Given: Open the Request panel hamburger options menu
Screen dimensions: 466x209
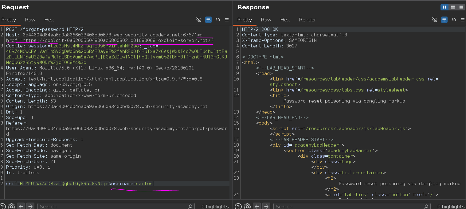Looking at the screenshot, I should pos(227,20).
